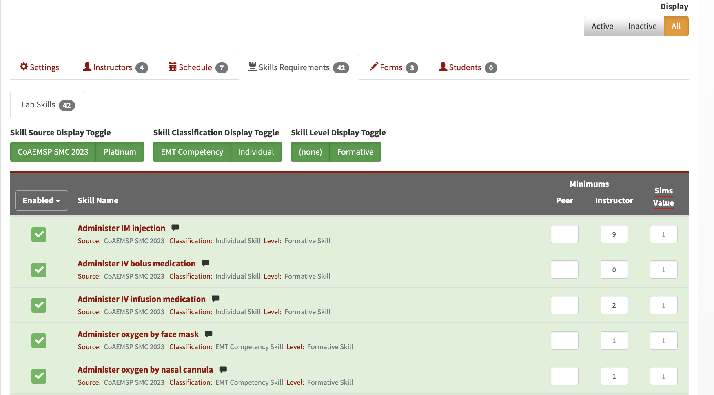Image resolution: width=714 pixels, height=395 pixels.
Task: Click Peer minimum field for IV infusion medication
Action: coord(565,305)
